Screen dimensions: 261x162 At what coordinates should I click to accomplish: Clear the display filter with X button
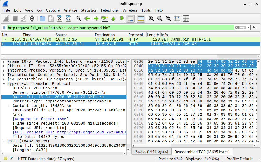click(236, 28)
